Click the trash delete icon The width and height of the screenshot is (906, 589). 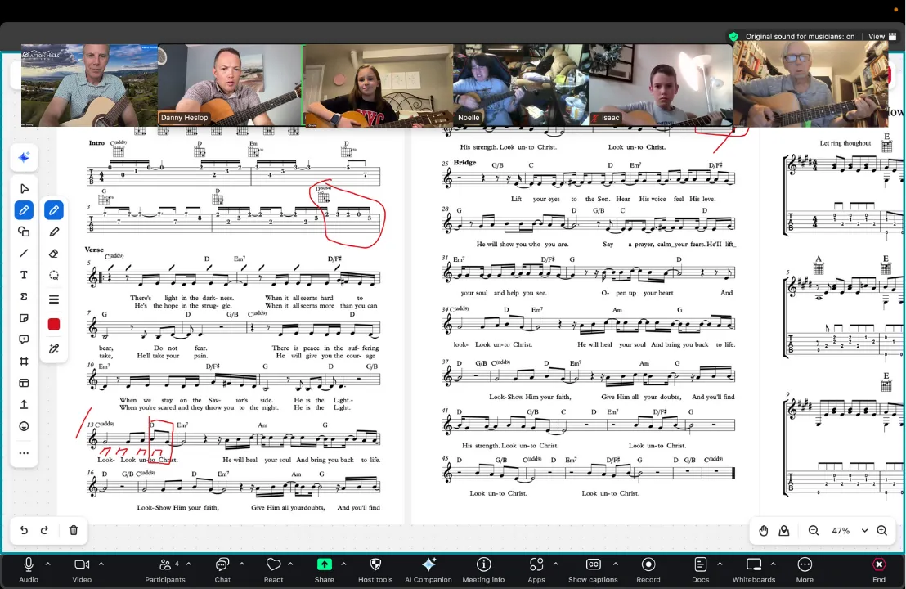[74, 530]
